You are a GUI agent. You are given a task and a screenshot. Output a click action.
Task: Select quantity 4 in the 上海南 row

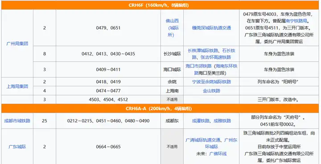pyautogui.click(x=45, y=91)
